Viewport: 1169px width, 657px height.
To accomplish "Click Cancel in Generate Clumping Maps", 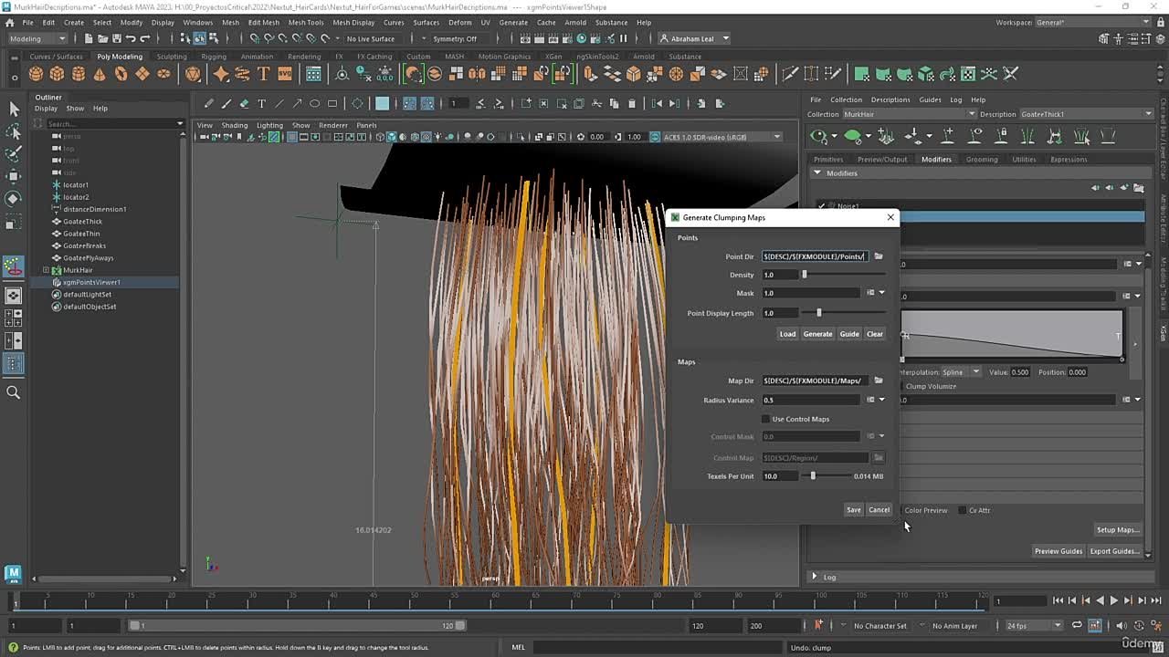I will (879, 510).
